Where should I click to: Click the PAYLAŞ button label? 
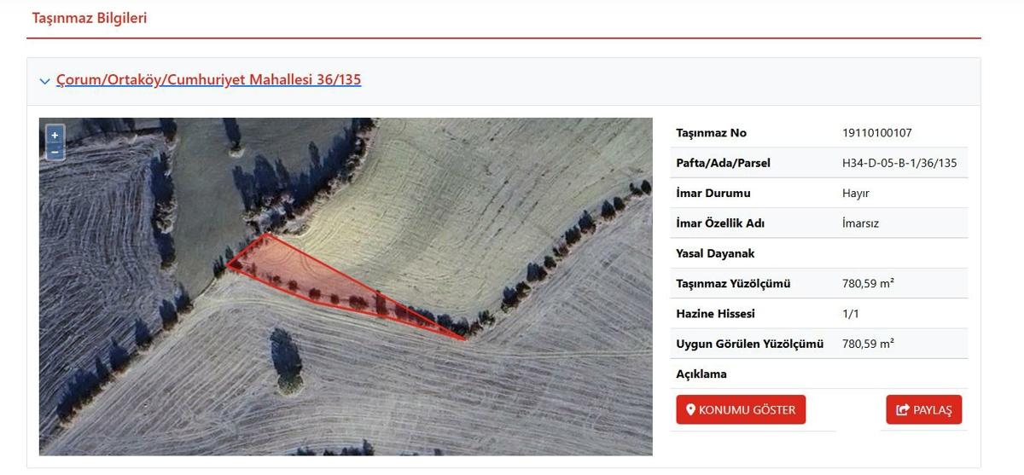932,410
